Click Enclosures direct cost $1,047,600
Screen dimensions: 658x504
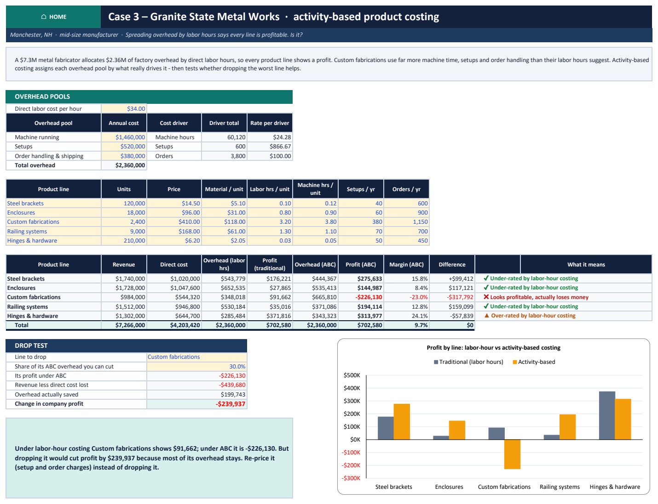174,288
